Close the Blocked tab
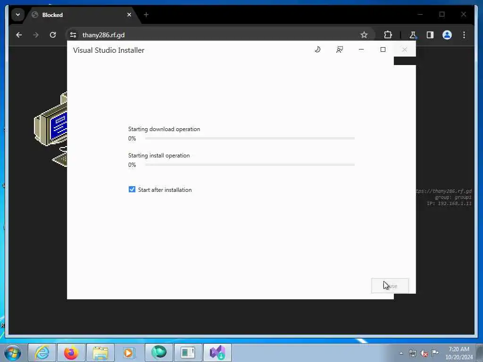Screen dimensions: 483x362 point(129,15)
